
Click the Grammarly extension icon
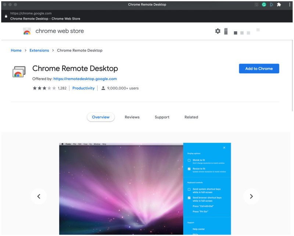pos(264,5)
